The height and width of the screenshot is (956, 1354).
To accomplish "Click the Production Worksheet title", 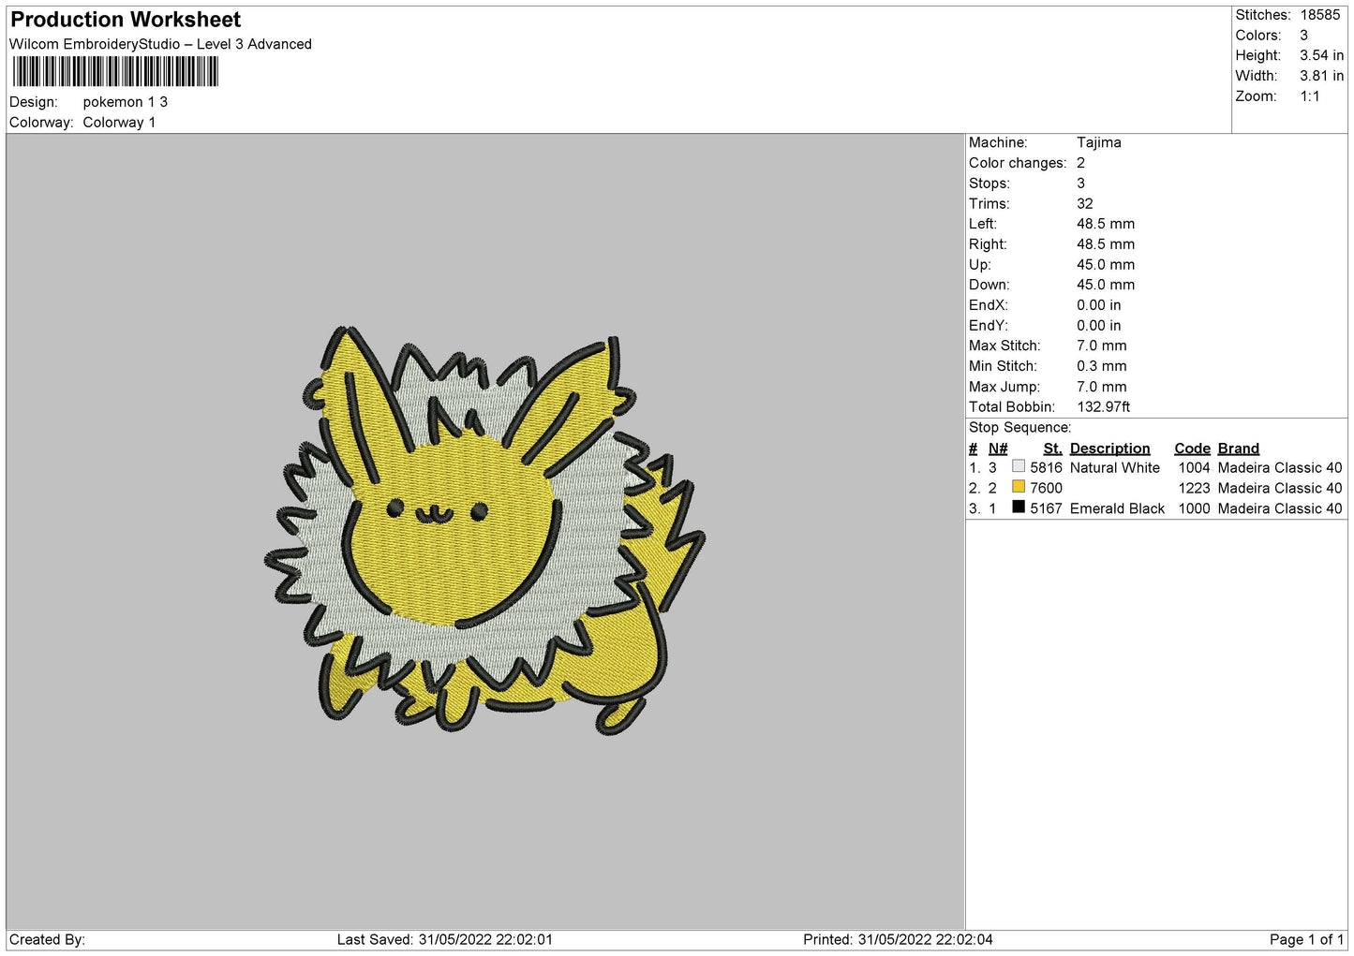I will tap(126, 20).
